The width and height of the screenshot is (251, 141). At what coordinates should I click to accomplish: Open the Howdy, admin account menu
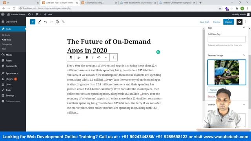pyautogui.click(x=240, y=14)
